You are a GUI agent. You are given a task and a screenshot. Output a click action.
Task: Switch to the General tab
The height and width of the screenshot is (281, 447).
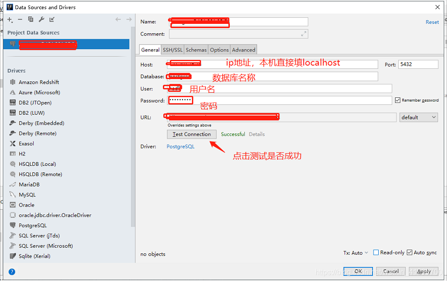point(150,50)
